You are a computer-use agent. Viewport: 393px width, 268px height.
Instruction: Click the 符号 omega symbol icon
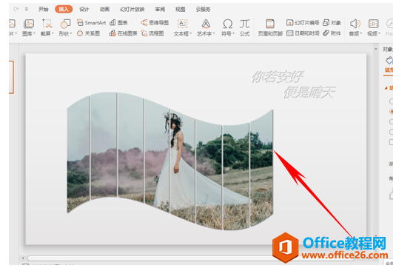coord(227,24)
